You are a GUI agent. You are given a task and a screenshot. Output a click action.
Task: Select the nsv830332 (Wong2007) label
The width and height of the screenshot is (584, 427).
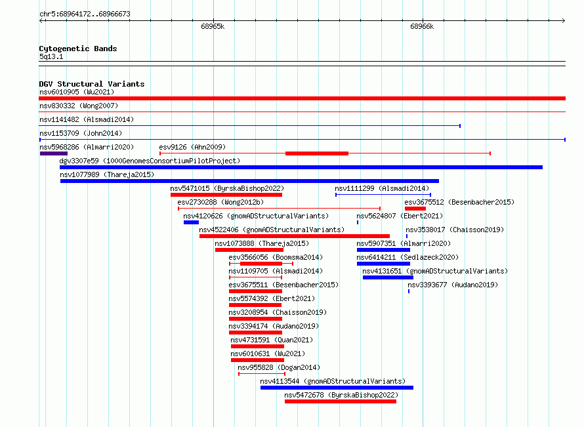79,106
